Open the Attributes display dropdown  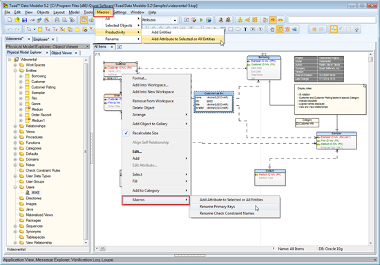click(175, 20)
